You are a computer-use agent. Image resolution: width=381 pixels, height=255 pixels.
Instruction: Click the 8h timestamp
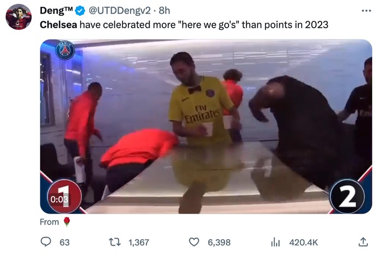point(164,10)
